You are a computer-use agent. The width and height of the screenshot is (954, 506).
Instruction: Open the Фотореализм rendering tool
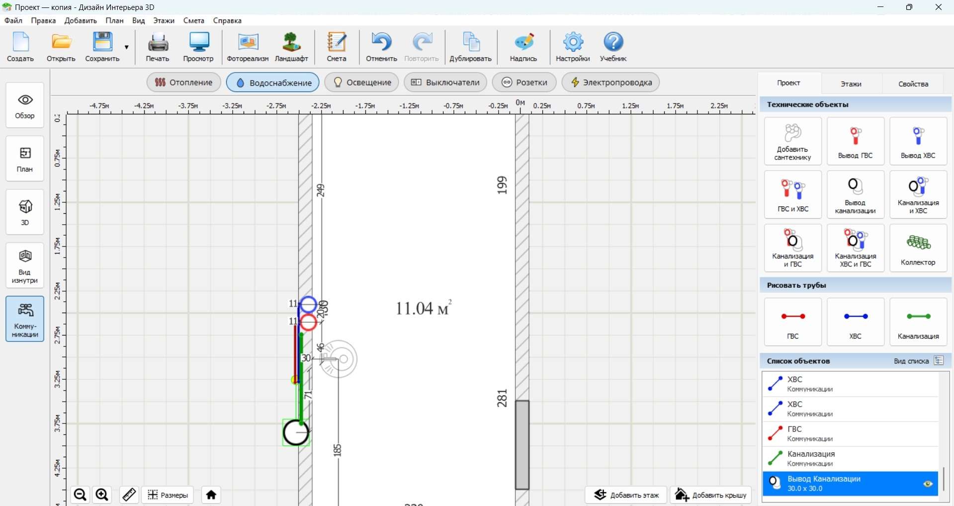pos(248,47)
